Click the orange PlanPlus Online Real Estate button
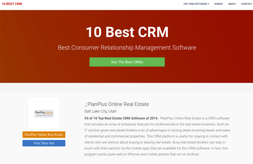The height and width of the screenshot is (164, 253). click(x=44, y=135)
